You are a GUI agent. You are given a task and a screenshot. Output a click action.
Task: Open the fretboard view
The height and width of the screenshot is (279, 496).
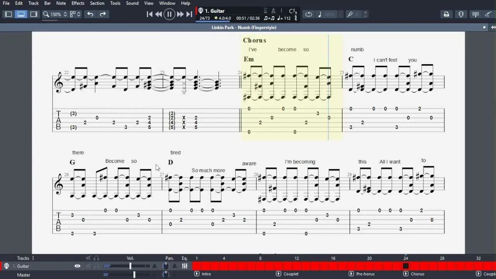coord(461,14)
